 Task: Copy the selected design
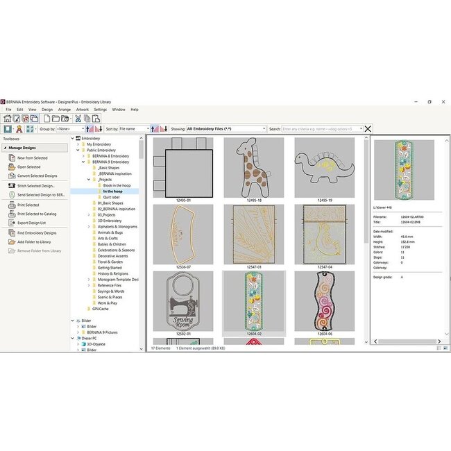pos(87,119)
